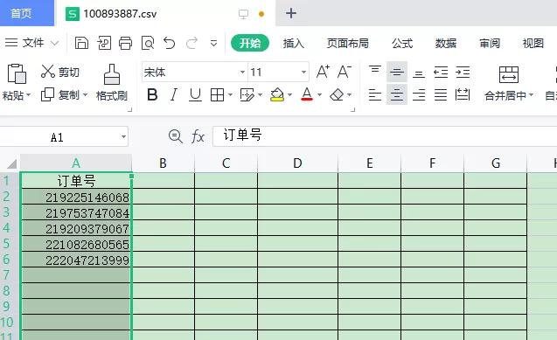Justify text alignment icon
Screen dimensions: 557x340
[x=441, y=94]
